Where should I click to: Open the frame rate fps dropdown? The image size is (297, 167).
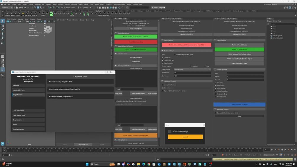(269, 155)
